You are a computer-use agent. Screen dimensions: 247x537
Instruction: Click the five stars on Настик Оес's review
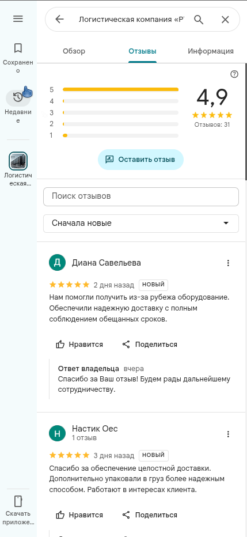(x=70, y=455)
